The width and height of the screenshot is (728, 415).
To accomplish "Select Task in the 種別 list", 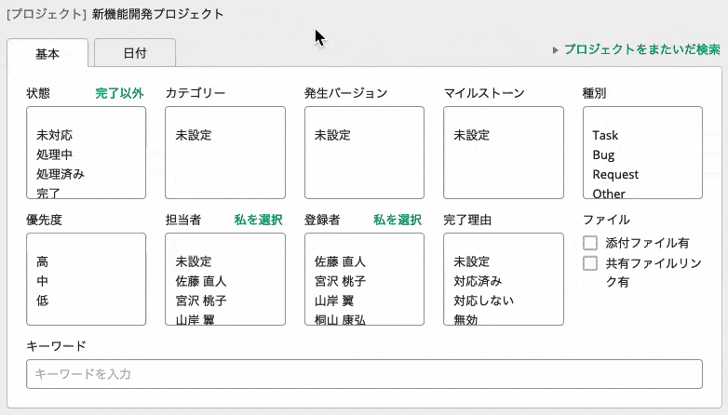I will click(x=605, y=136).
